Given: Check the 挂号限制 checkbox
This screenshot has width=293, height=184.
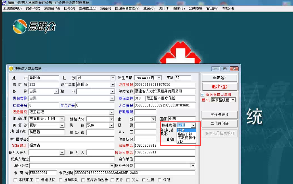Looking at the screenshot, I should click(60, 180).
